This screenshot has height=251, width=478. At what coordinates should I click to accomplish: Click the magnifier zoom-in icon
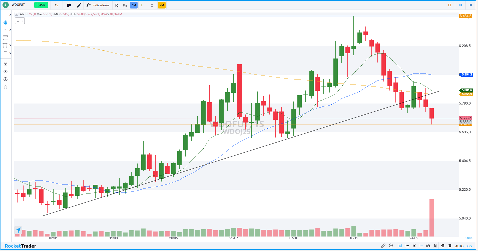391,246
